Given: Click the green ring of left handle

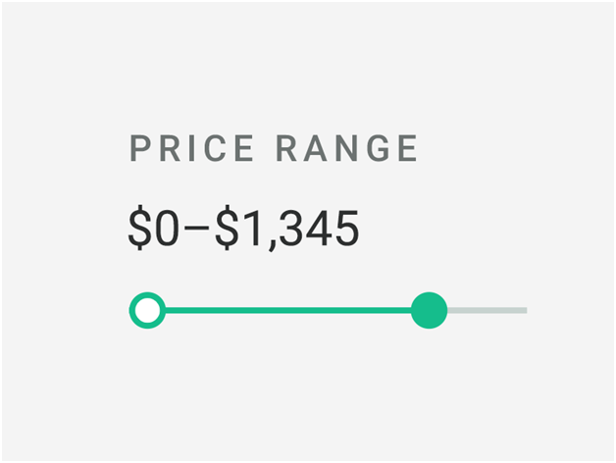Looking at the screenshot, I should coord(132,310).
